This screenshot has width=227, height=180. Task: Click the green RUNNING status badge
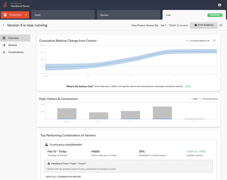click(215, 15)
